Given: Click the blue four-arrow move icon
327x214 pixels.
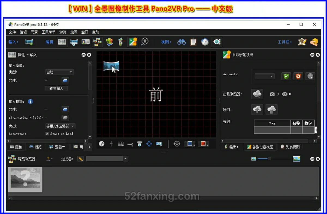Looking at the screenshot, I should pos(149,144).
